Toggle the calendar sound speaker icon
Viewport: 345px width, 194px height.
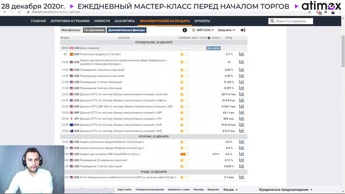point(243,30)
